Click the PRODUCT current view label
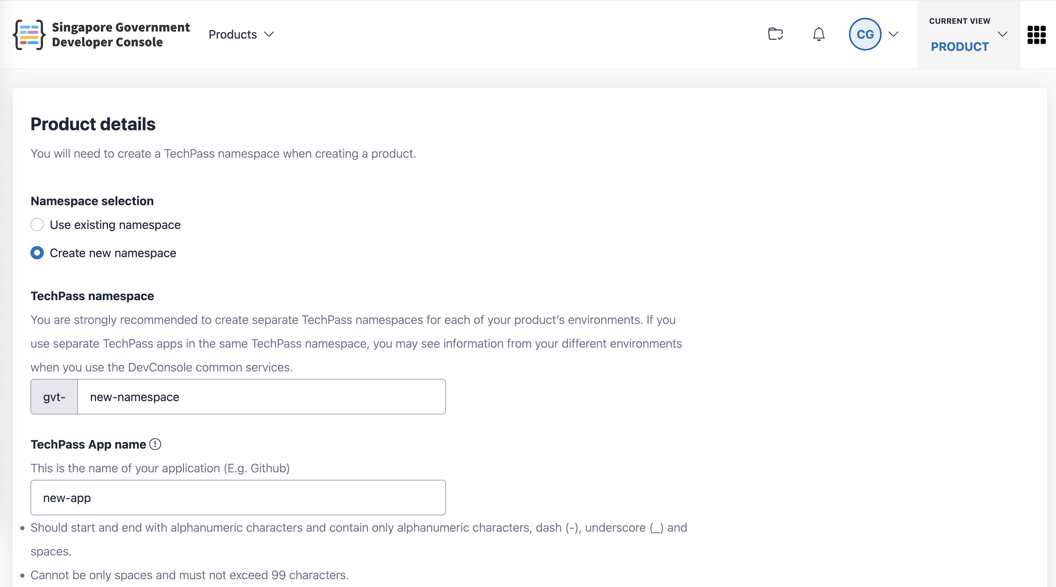1056x587 pixels. tap(960, 47)
